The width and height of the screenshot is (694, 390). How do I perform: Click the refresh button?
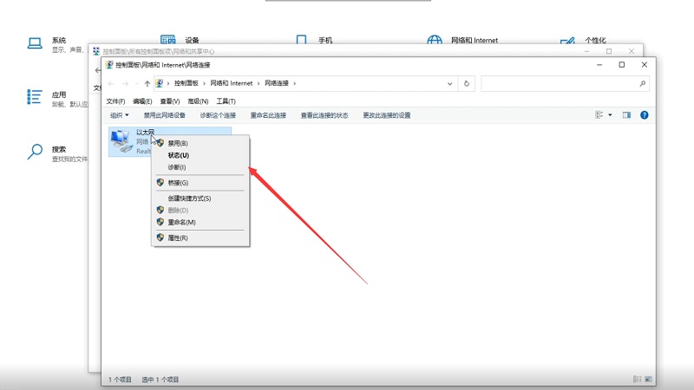466,83
